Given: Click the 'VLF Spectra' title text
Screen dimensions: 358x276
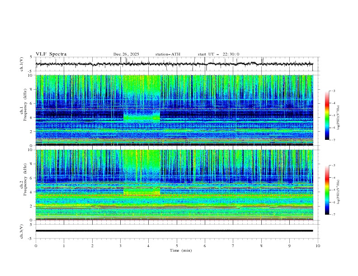Looking at the screenshot, I should tap(51, 54).
